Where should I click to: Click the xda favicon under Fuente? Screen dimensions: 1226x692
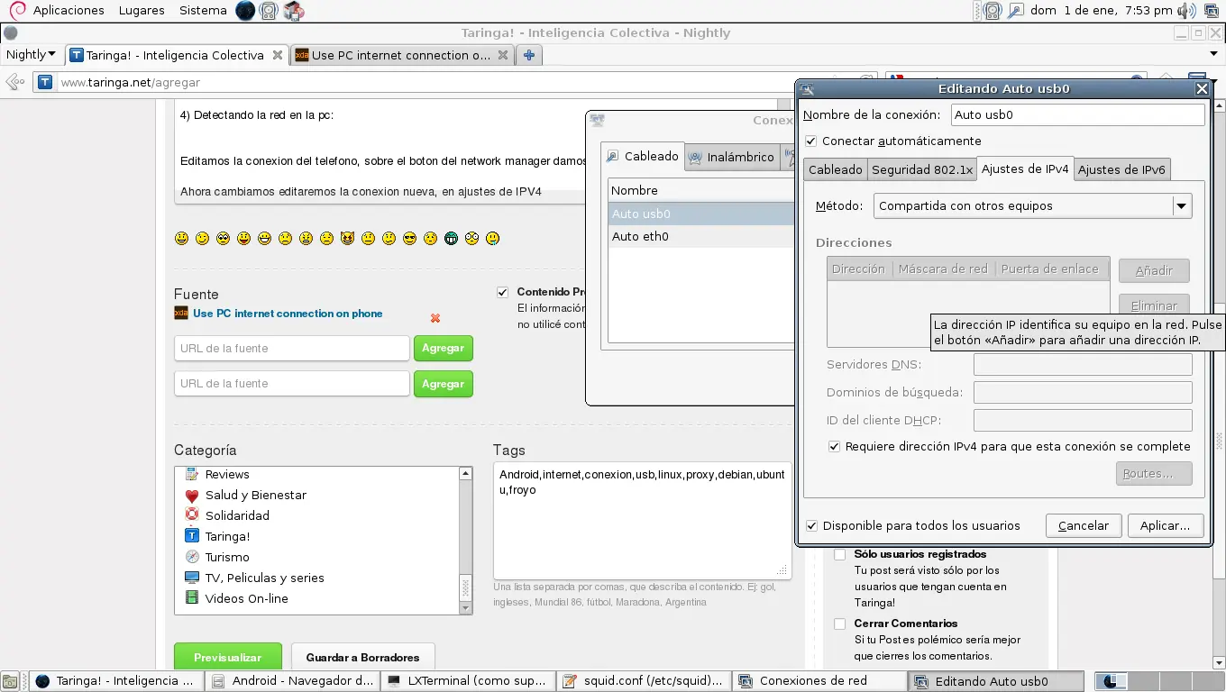(x=181, y=314)
